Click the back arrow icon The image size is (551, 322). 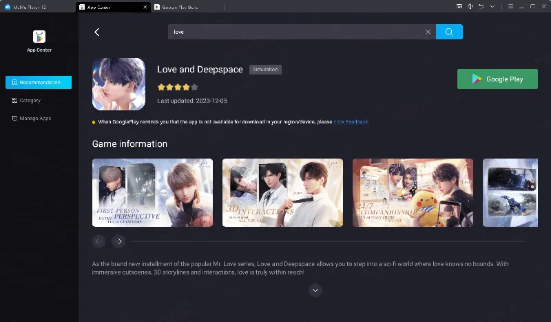[97, 32]
